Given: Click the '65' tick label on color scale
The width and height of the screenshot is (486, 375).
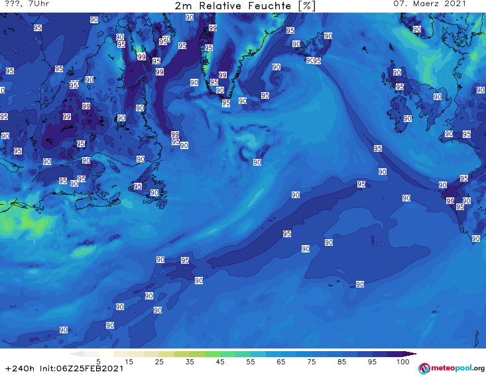Looking at the screenshot, I should point(281,362).
